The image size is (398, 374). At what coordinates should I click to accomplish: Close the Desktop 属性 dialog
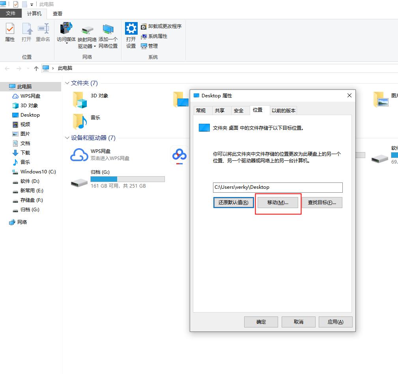pos(349,95)
